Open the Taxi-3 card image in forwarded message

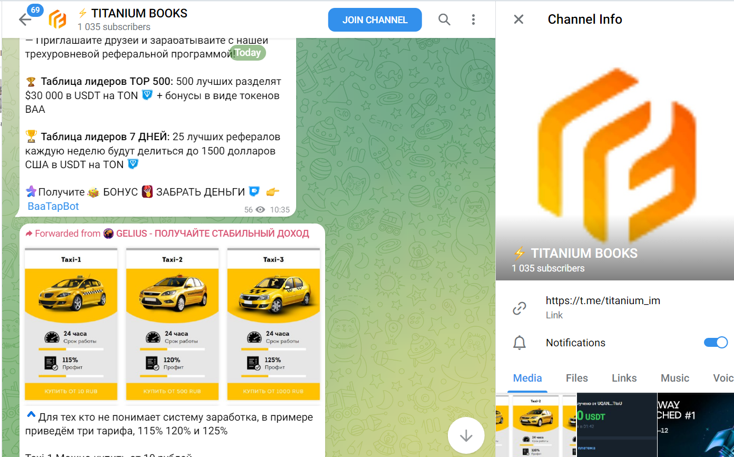click(x=273, y=324)
